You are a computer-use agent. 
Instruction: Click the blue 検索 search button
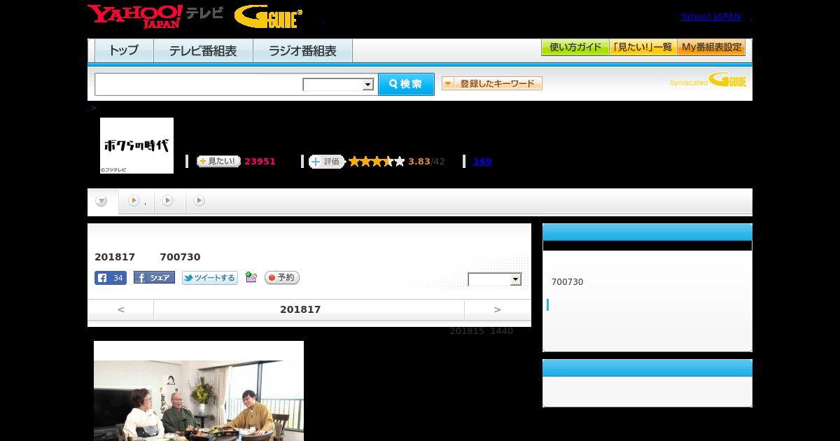click(x=406, y=84)
